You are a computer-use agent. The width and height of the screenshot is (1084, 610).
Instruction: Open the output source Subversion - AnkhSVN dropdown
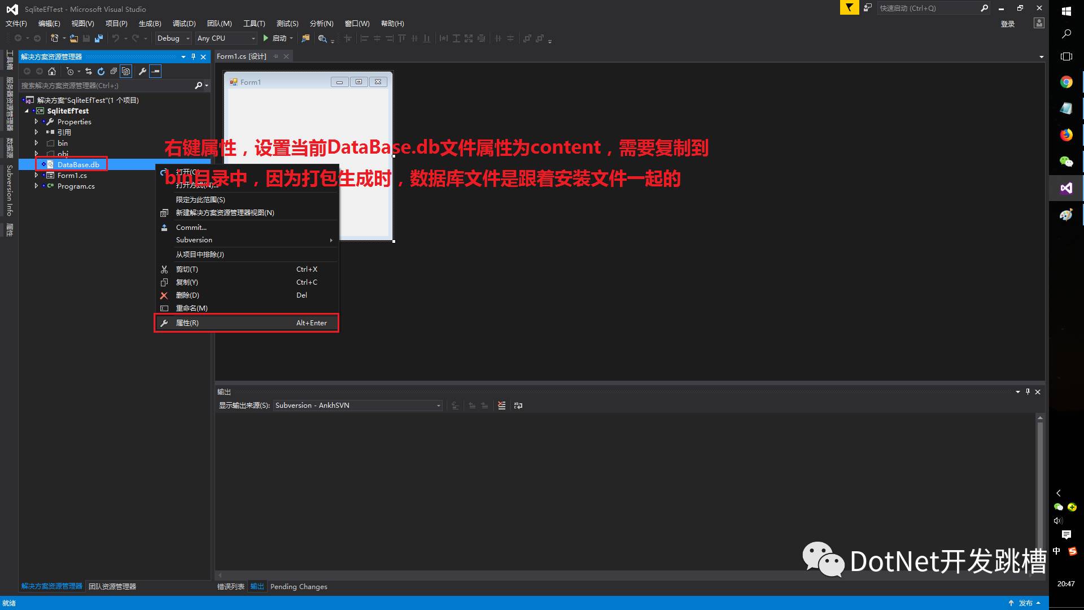pos(358,406)
